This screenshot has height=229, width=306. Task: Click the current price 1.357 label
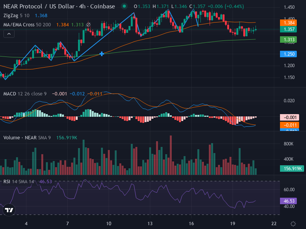(x=288, y=29)
